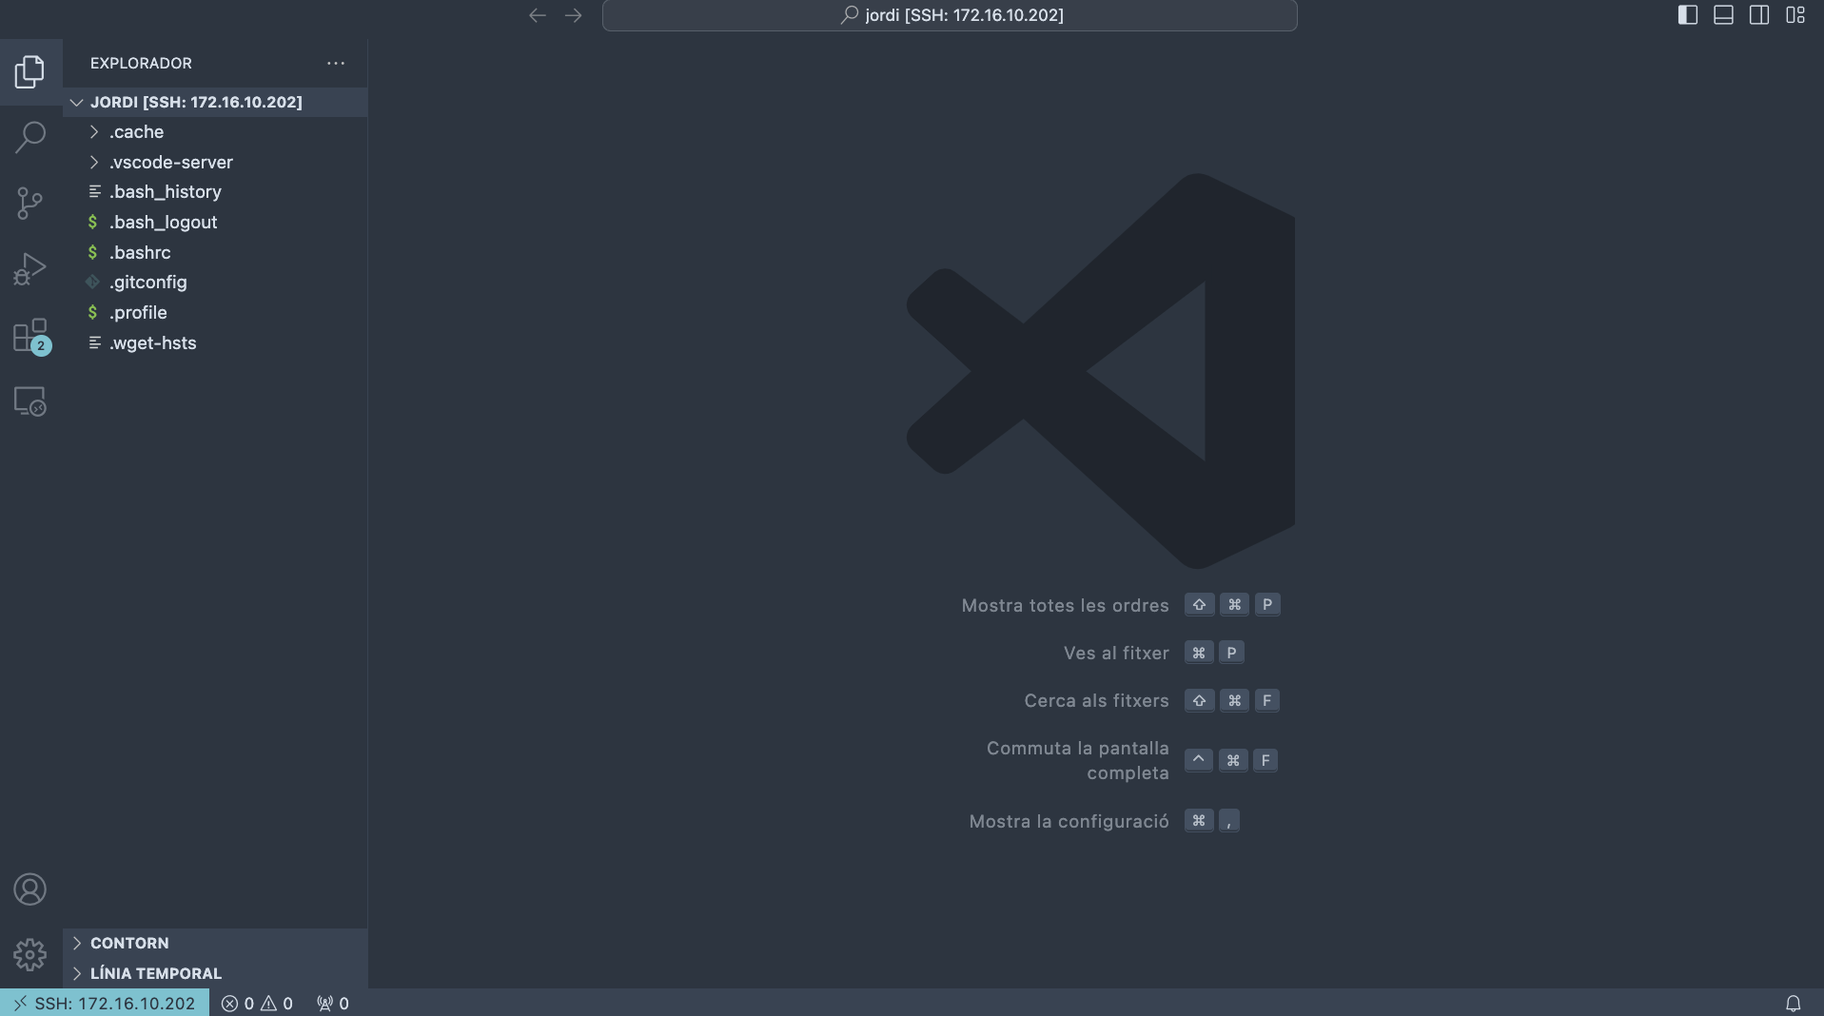Screen dimensions: 1824x1016
Task: Click the go forward arrow
Action: coord(573,15)
